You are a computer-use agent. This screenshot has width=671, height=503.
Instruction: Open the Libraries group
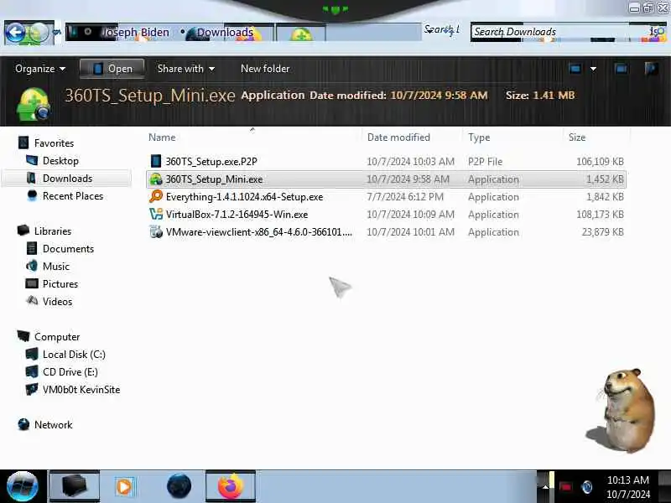point(53,231)
